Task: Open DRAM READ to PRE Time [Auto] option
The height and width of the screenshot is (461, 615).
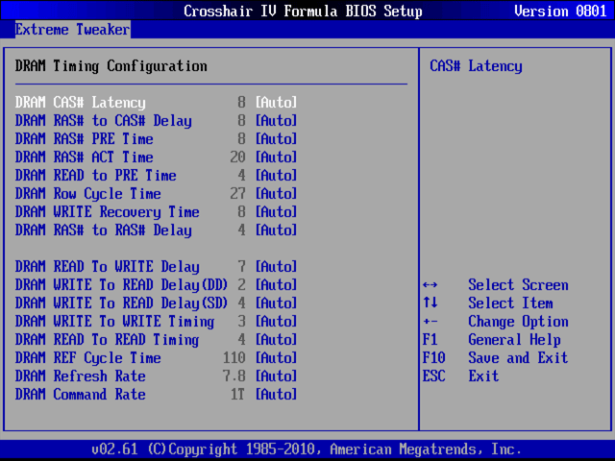Action: [276, 175]
